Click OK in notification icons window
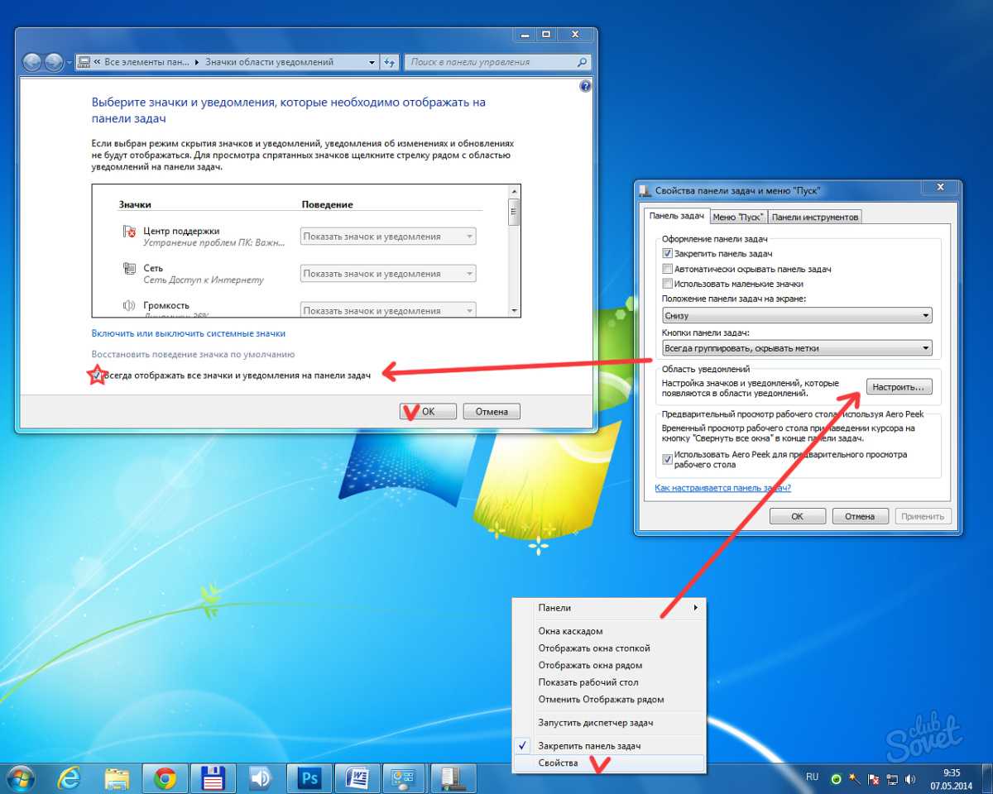The height and width of the screenshot is (794, 993). click(428, 411)
